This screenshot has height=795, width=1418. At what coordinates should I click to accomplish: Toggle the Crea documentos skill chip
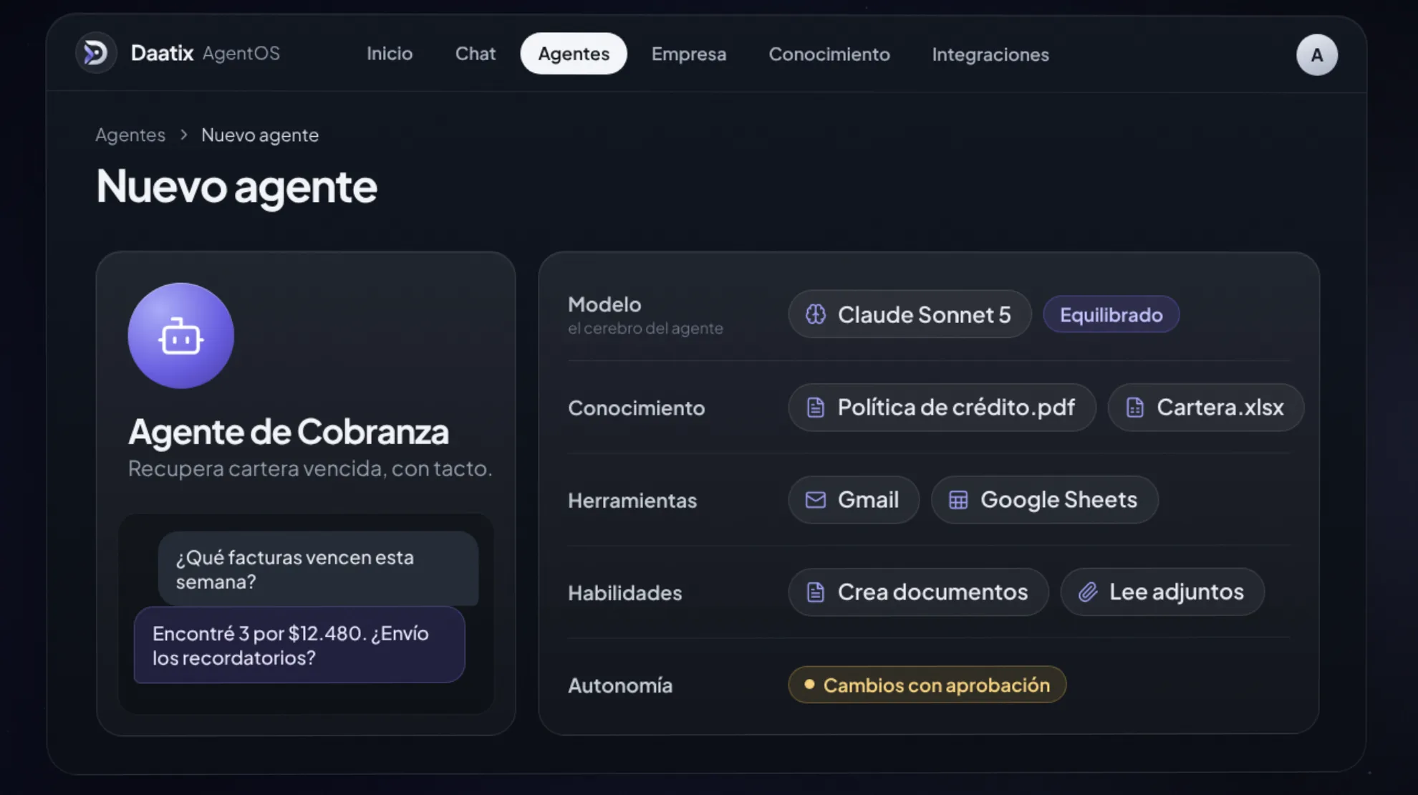point(918,592)
